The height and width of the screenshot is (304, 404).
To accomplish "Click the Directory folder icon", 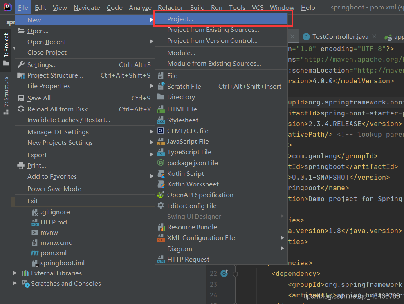I will (x=161, y=97).
